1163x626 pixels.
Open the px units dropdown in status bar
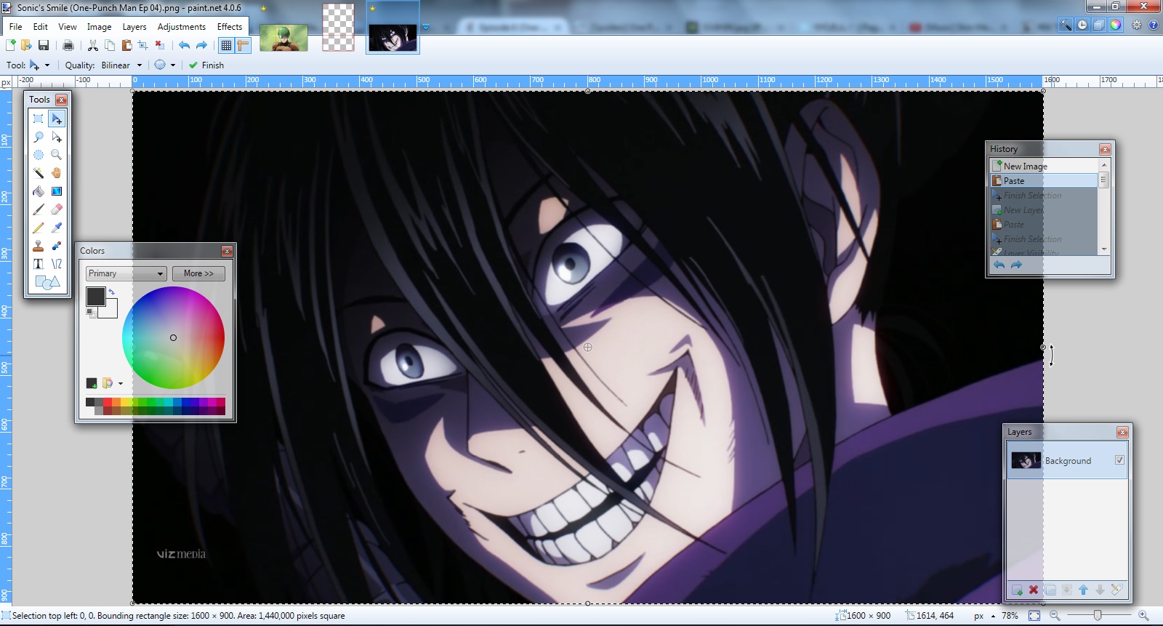click(984, 616)
